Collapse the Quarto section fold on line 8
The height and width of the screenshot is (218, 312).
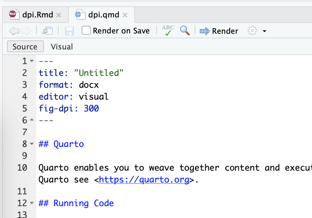[32, 144]
